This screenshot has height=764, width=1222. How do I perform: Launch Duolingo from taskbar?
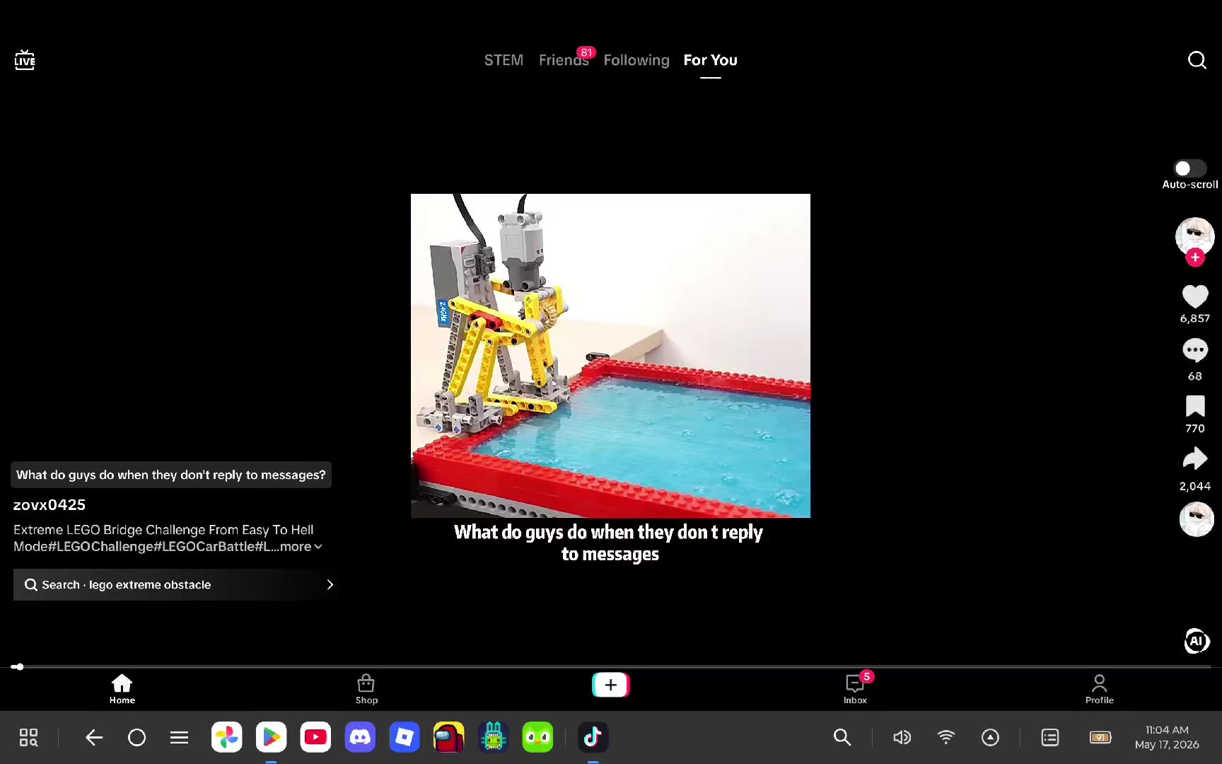(537, 737)
